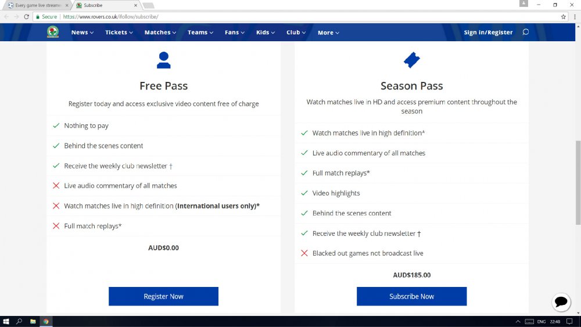Open the More navigation menu
Image resolution: width=581 pixels, height=327 pixels.
click(x=328, y=33)
